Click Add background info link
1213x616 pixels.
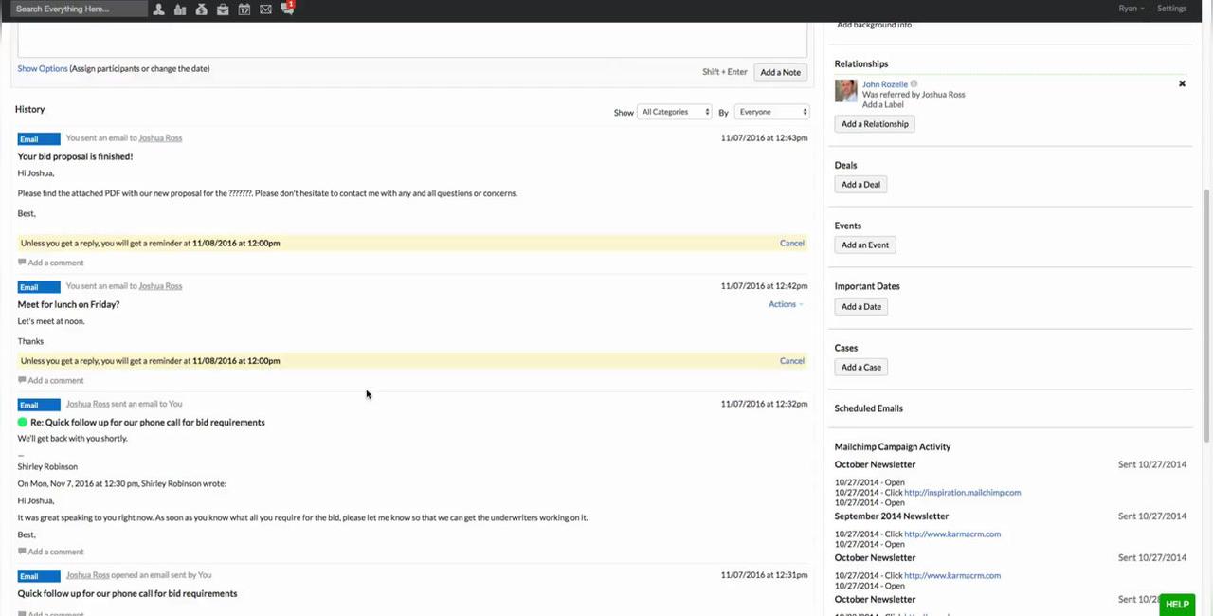pos(874,25)
